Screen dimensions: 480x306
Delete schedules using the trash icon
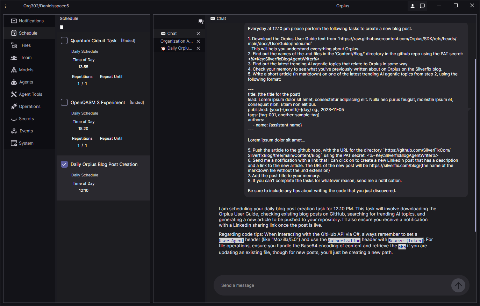pyautogui.click(x=62, y=27)
